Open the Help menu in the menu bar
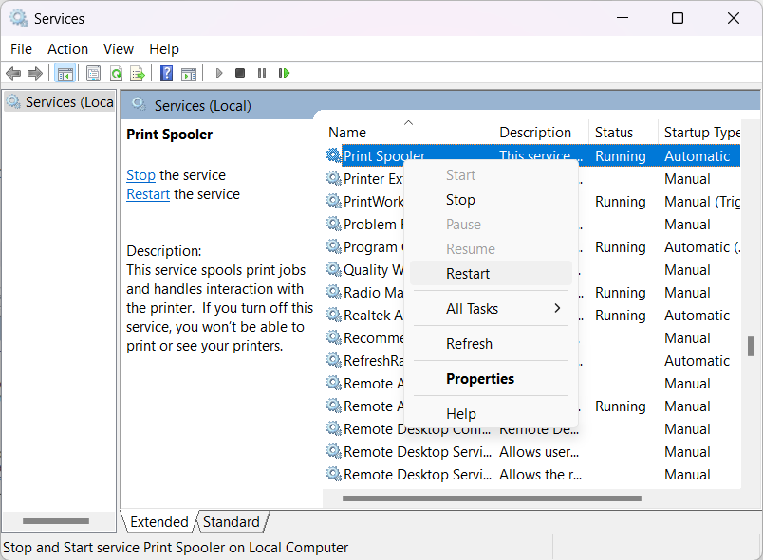Viewport: 763px width, 560px height. (164, 49)
